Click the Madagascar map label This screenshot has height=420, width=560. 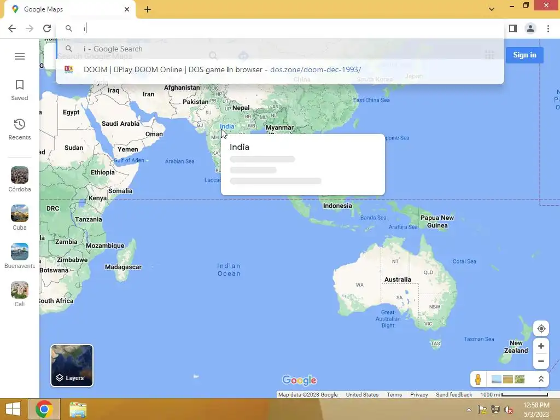tap(123, 267)
